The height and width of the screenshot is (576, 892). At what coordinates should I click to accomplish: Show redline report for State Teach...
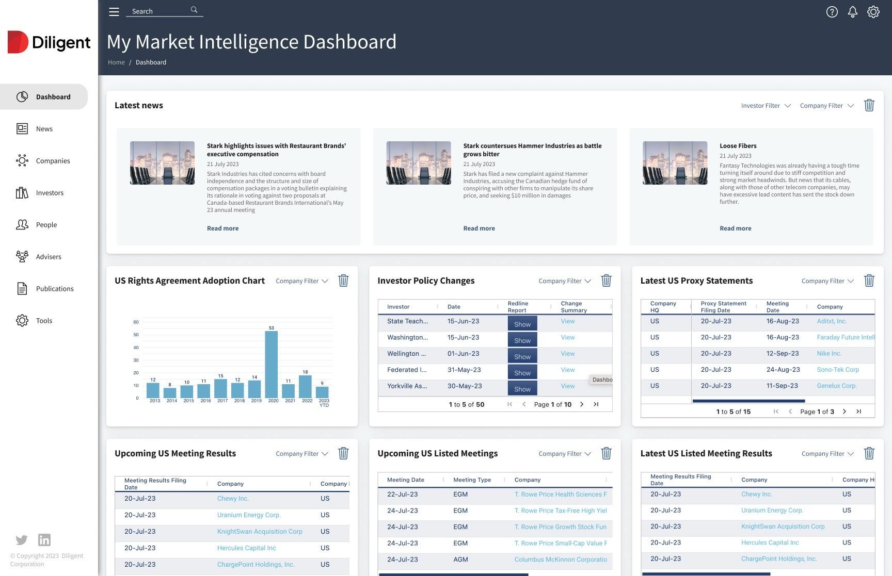tap(522, 323)
